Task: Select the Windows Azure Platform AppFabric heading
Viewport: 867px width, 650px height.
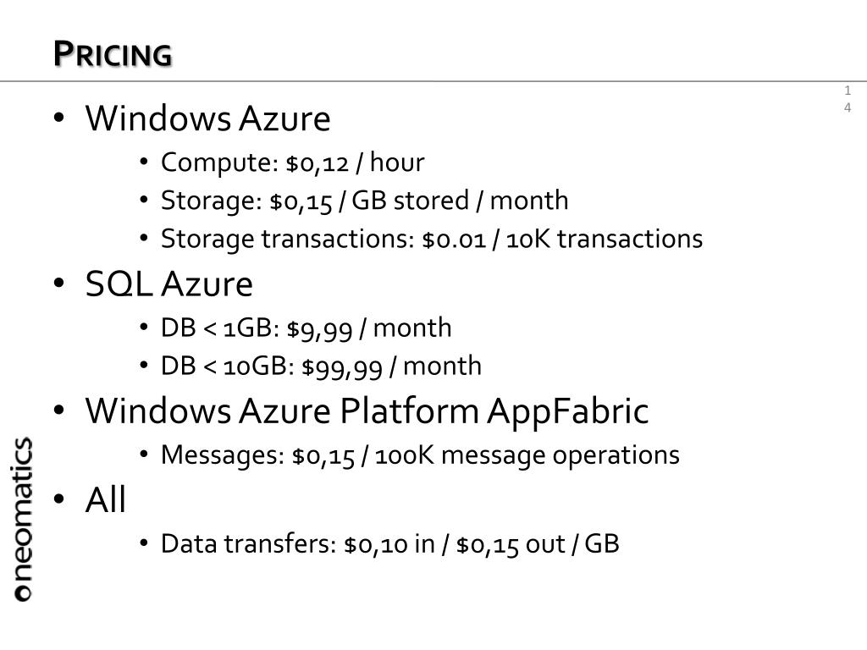Action: [x=367, y=411]
